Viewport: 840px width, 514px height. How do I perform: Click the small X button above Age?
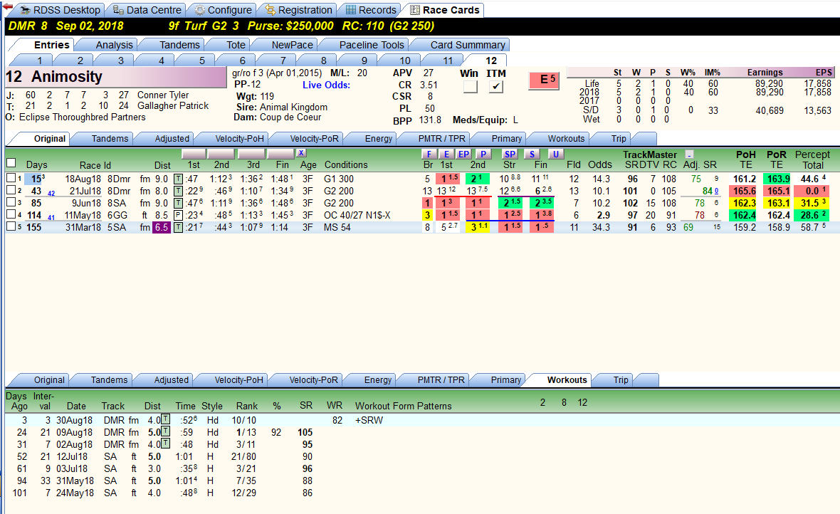click(x=302, y=153)
